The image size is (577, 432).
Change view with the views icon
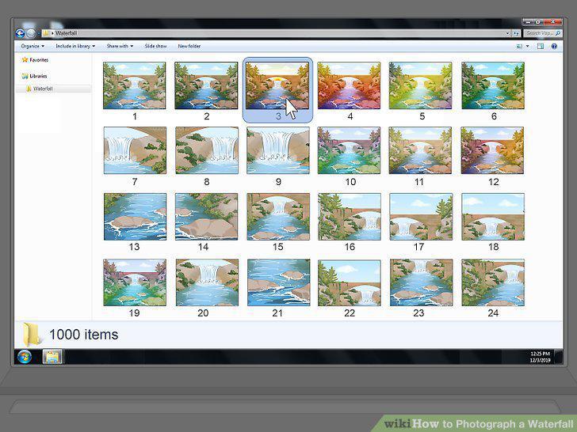coord(519,46)
